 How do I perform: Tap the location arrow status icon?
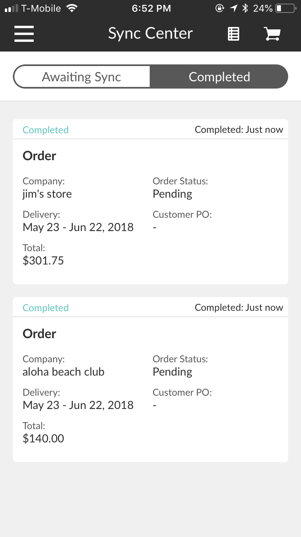(234, 8)
